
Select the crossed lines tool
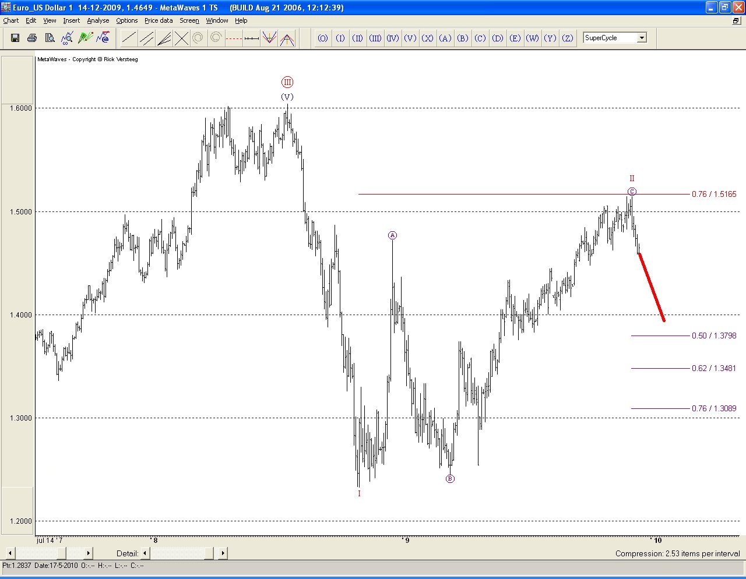click(181, 38)
